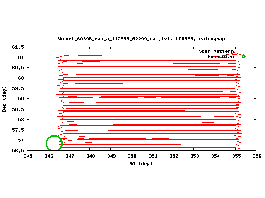Click the 354 tick label on RA axis

point(215,156)
